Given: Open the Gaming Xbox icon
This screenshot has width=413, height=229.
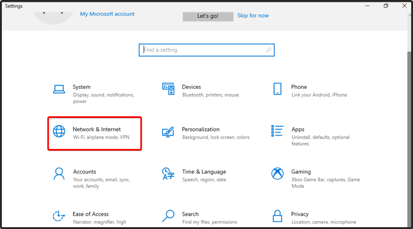Looking at the screenshot, I should click(x=277, y=174).
